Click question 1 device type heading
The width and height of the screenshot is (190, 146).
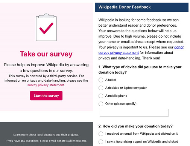140,70
